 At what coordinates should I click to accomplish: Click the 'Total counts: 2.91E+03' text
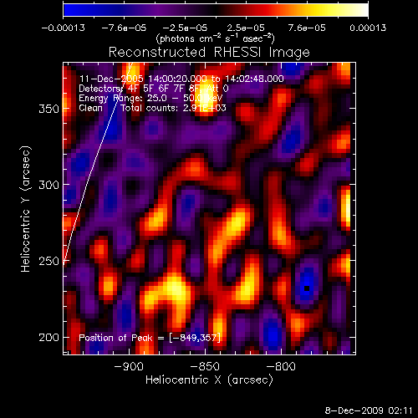click(173, 108)
